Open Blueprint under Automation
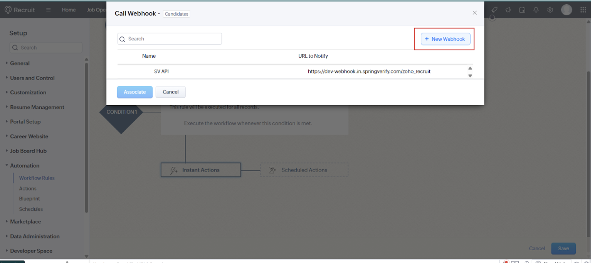This screenshot has height=263, width=591. click(x=29, y=199)
